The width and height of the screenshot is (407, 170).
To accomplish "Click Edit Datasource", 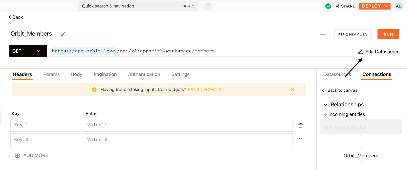I will coord(379,52).
